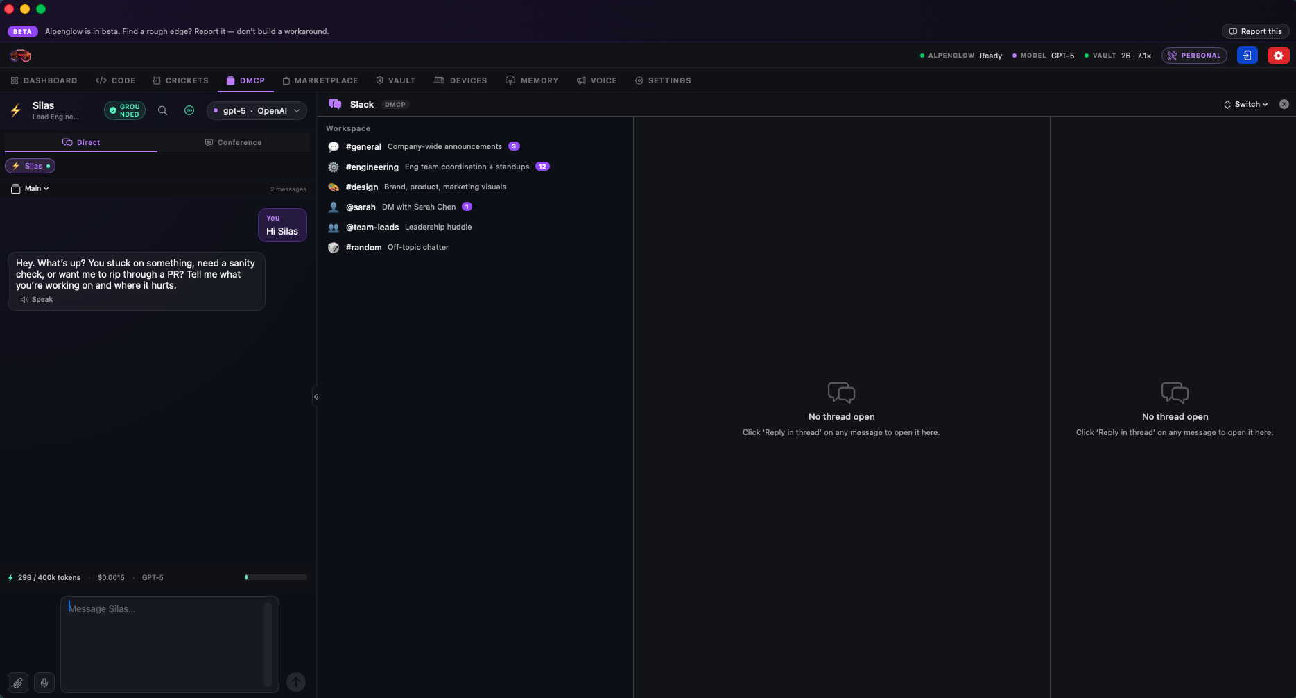Click the BETA badge
1296x698 pixels.
(22, 31)
